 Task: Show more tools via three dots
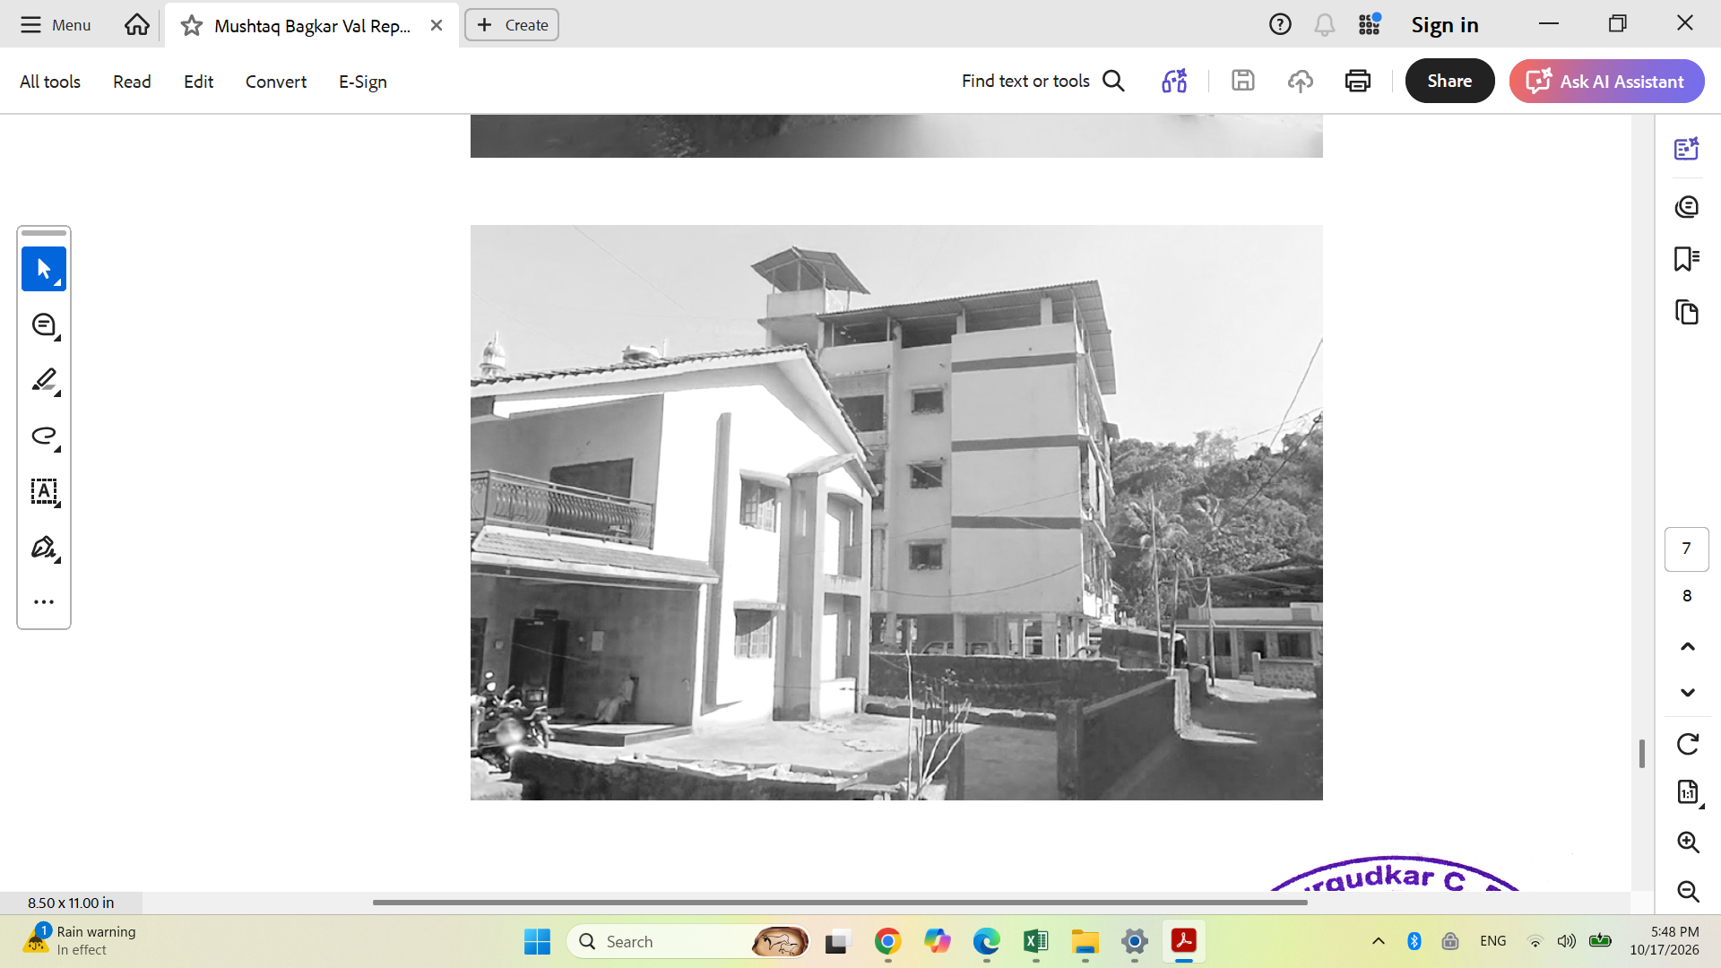coord(44,601)
